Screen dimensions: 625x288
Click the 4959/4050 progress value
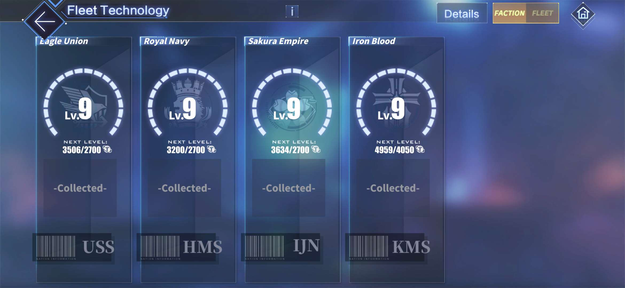click(x=394, y=150)
